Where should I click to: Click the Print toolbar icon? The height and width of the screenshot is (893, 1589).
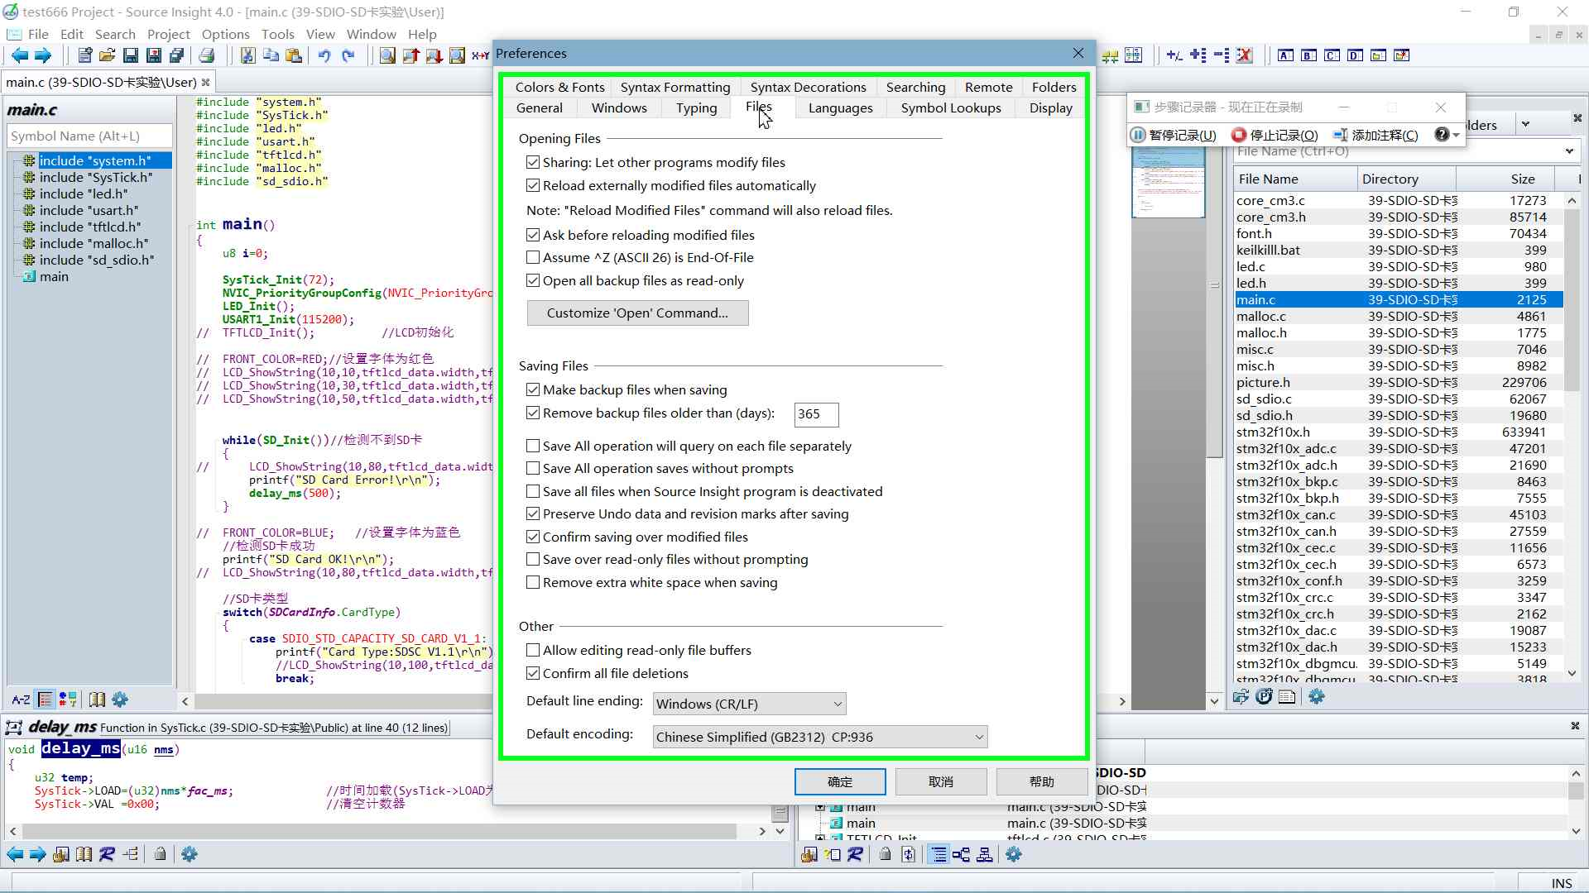tap(207, 55)
